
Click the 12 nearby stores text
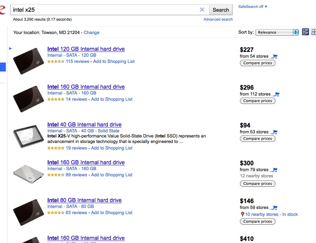(256, 176)
